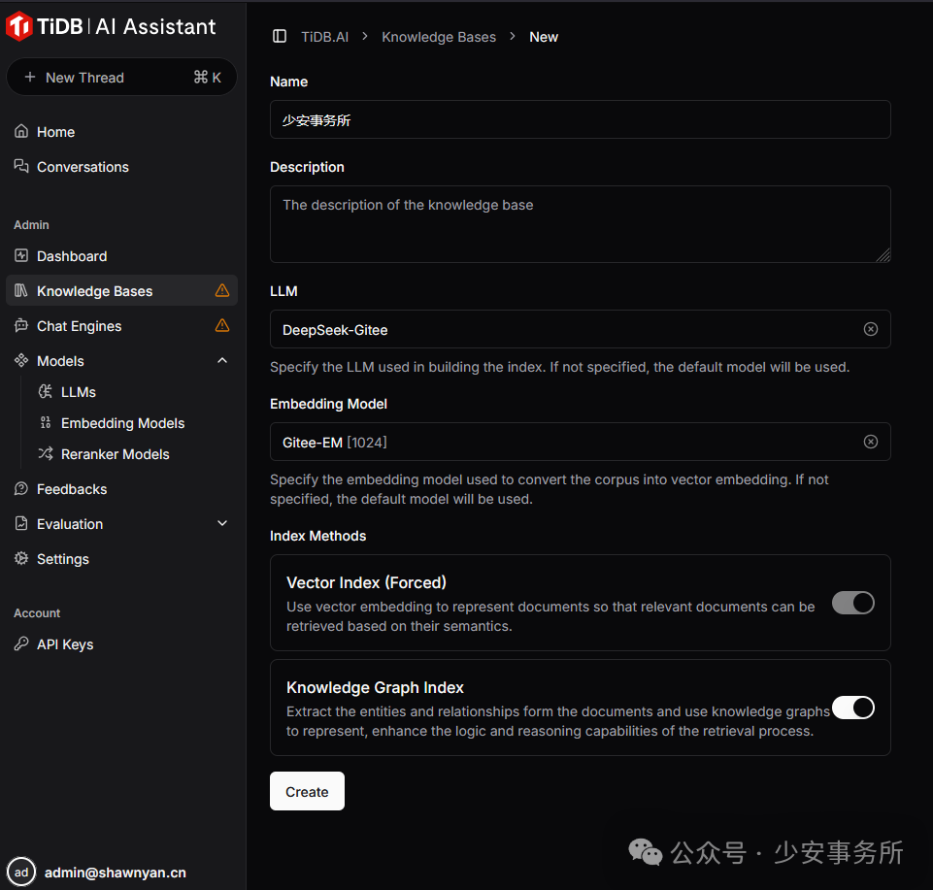Viewport: 933px width, 890px height.
Task: Click the Evaluation section label
Action: (x=70, y=524)
